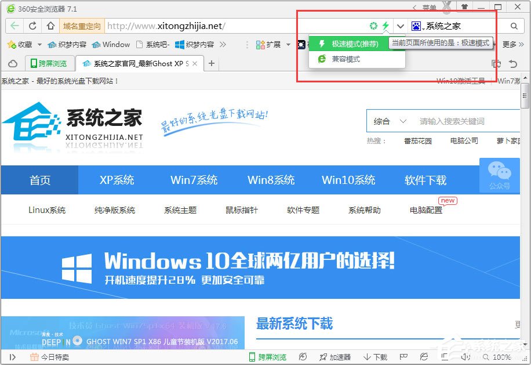Select the 软件下载 navigation menu item
This screenshot has height=365, width=531.
(x=425, y=180)
